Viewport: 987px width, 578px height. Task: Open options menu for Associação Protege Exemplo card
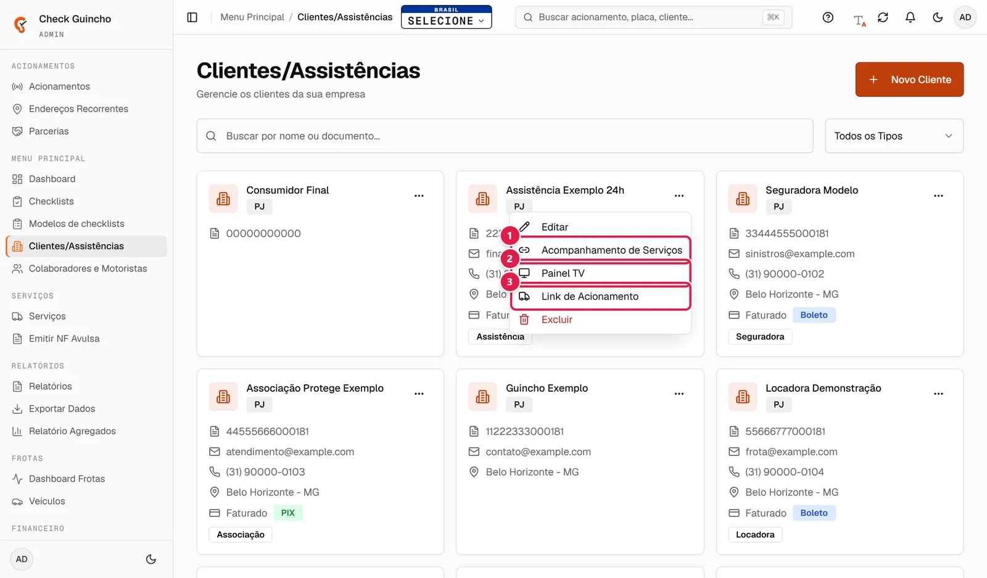point(419,394)
